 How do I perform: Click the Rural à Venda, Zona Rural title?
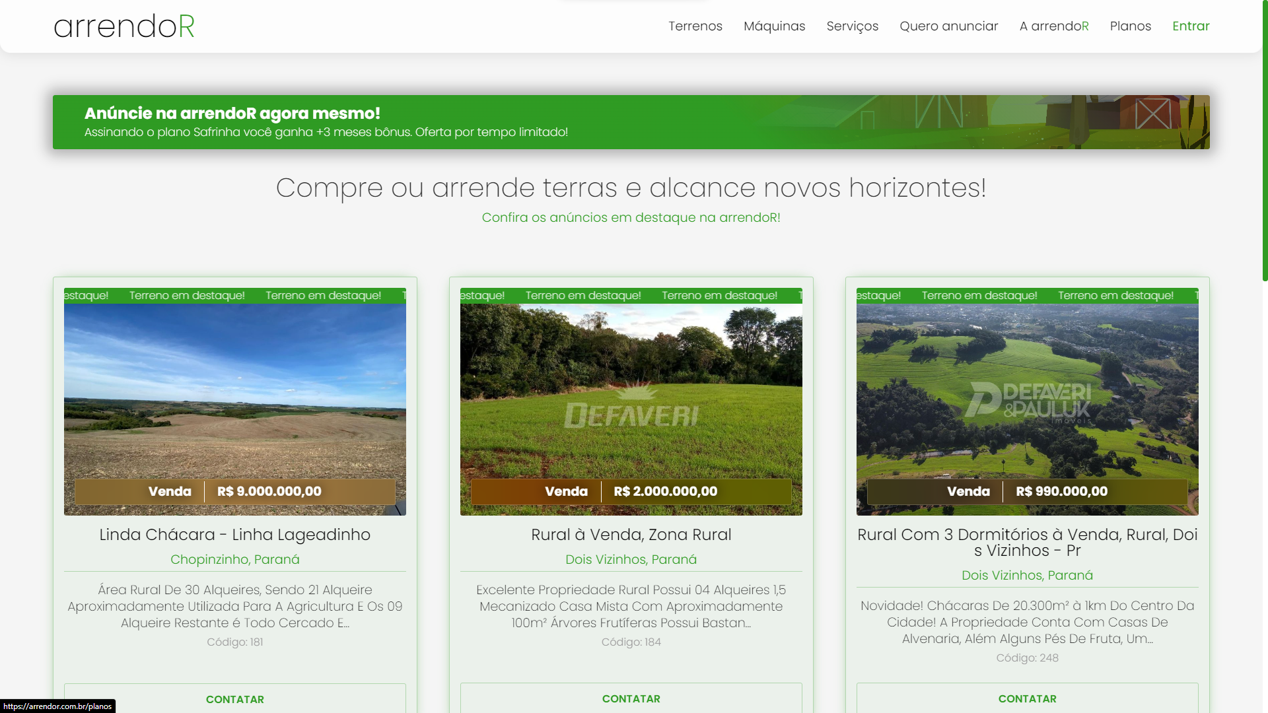[631, 535]
